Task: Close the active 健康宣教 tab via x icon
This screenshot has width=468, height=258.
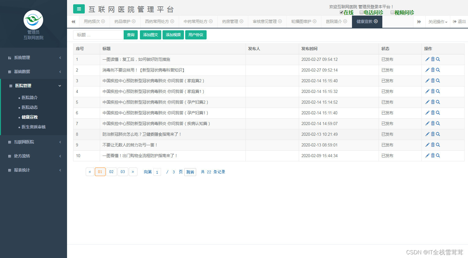Action: 376,21
